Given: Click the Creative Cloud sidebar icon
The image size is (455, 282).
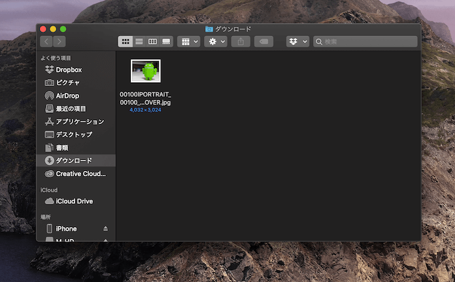Looking at the screenshot, I should pyautogui.click(x=49, y=174).
